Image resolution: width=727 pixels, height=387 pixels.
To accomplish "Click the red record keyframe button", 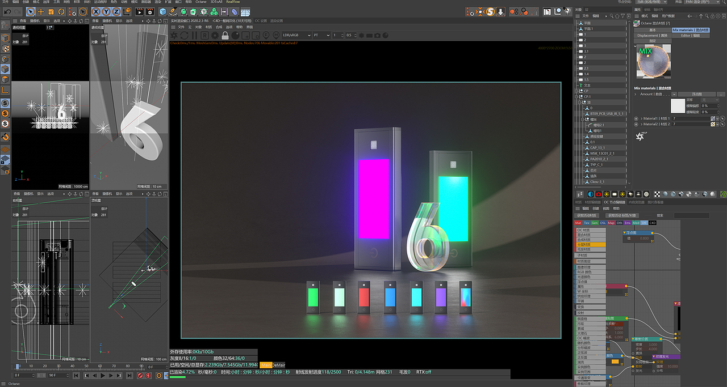I will tap(140, 376).
